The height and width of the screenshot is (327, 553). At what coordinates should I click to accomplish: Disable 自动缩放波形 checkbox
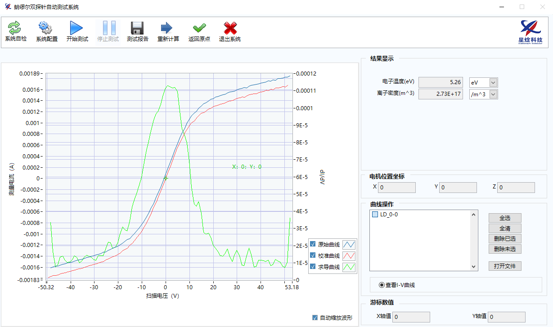point(315,318)
